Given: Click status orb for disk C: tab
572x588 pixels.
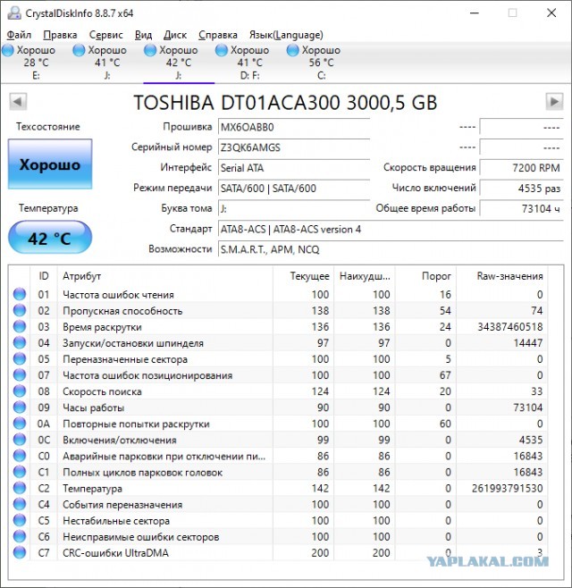Looking at the screenshot, I should 292,50.
